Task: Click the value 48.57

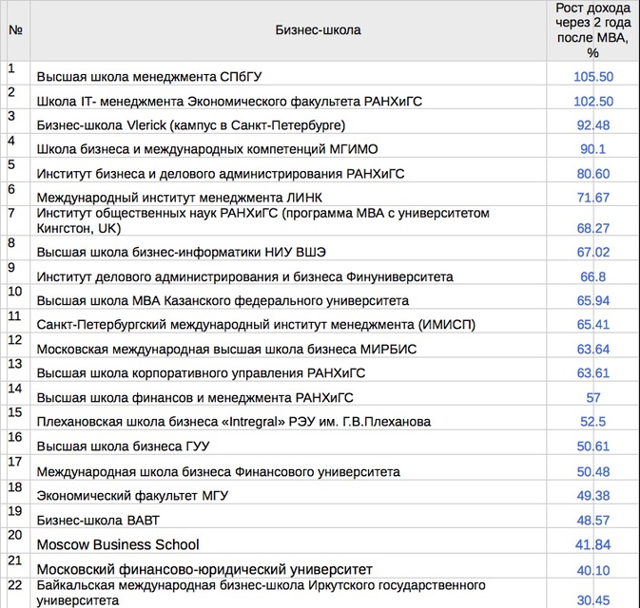Action: pos(593,521)
